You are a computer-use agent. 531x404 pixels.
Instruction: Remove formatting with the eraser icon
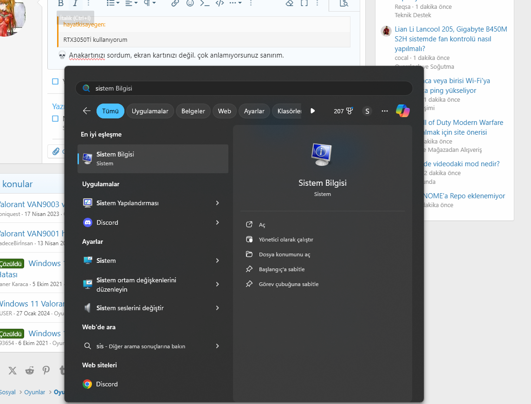pos(289,3)
